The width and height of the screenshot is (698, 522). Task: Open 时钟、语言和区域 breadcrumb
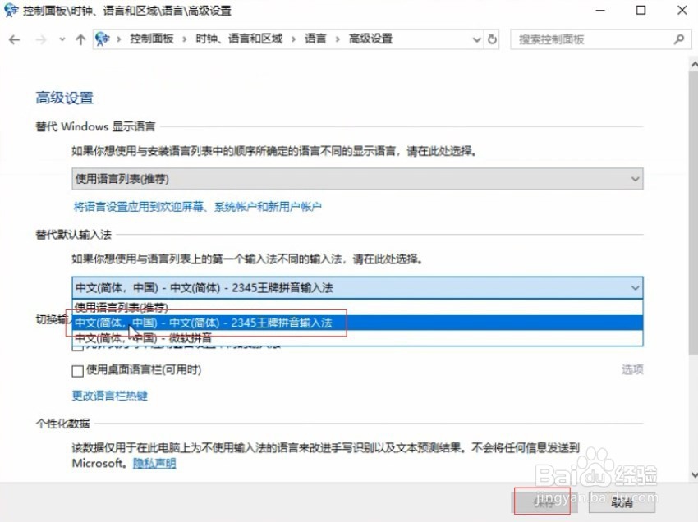click(239, 39)
